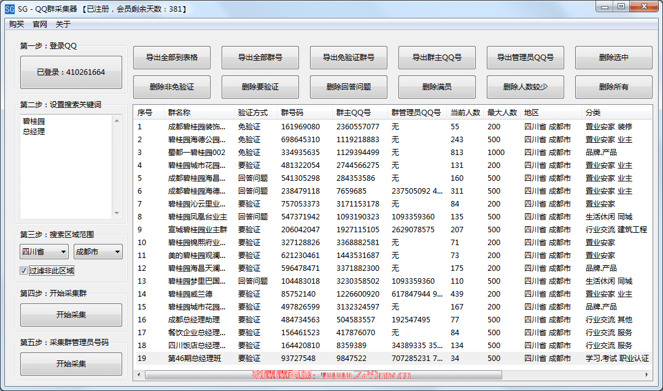
Task: Click 导出全部群号 button
Action: 260,58
